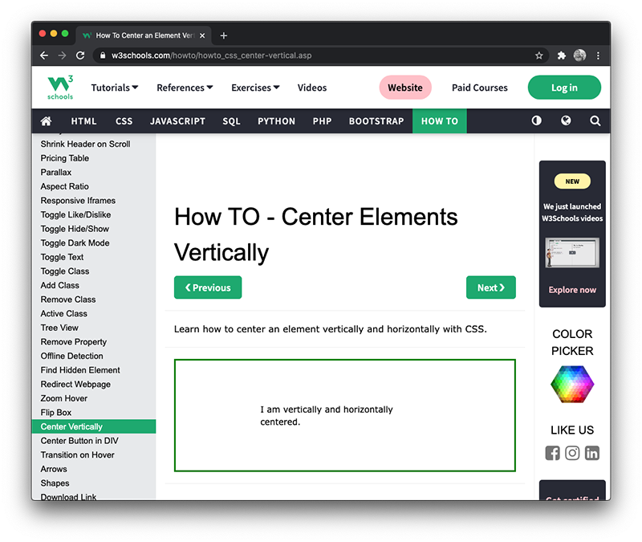
Task: Click the home icon in the navigation bar
Action: click(x=46, y=120)
